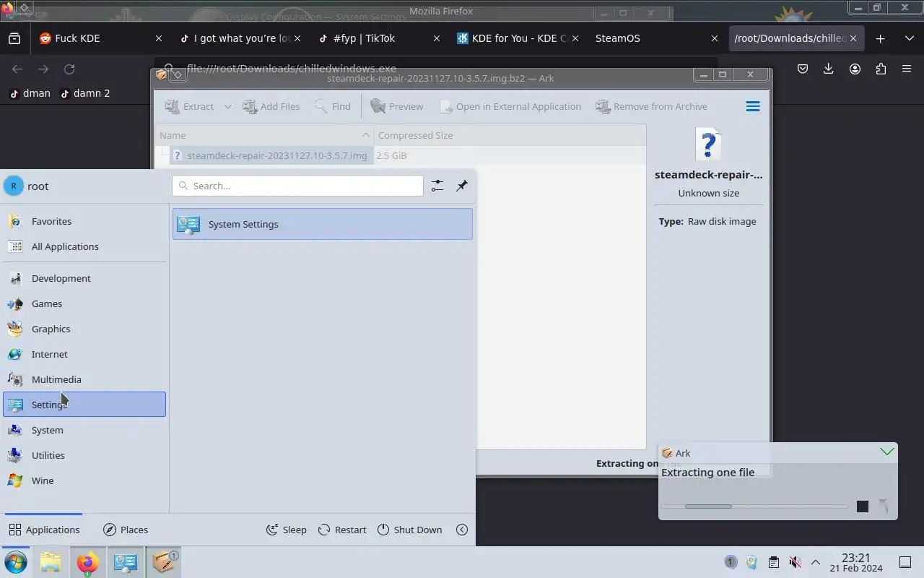Open Utilities category

pyautogui.click(x=84, y=455)
